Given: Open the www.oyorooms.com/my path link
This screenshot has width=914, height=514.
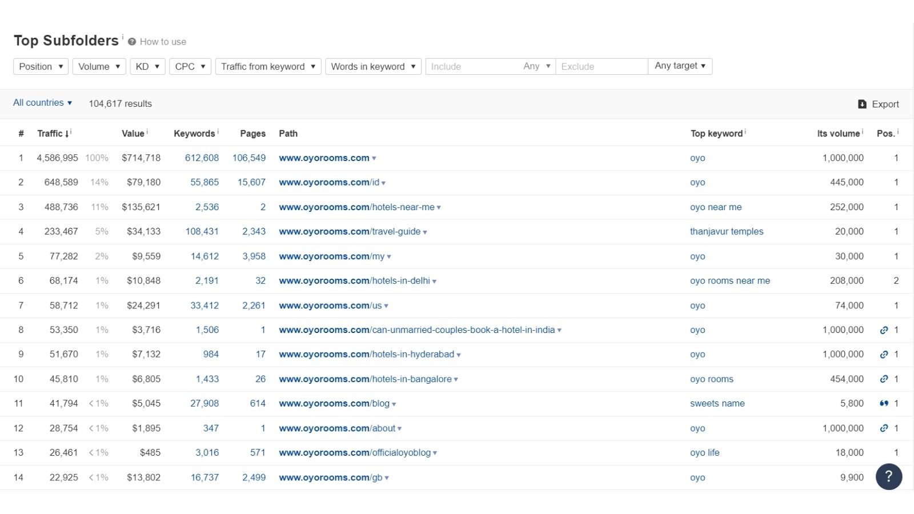Looking at the screenshot, I should point(332,256).
